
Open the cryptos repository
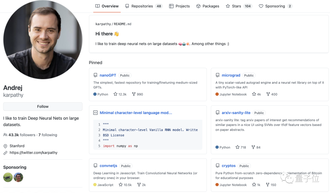pyautogui.click(x=229, y=166)
